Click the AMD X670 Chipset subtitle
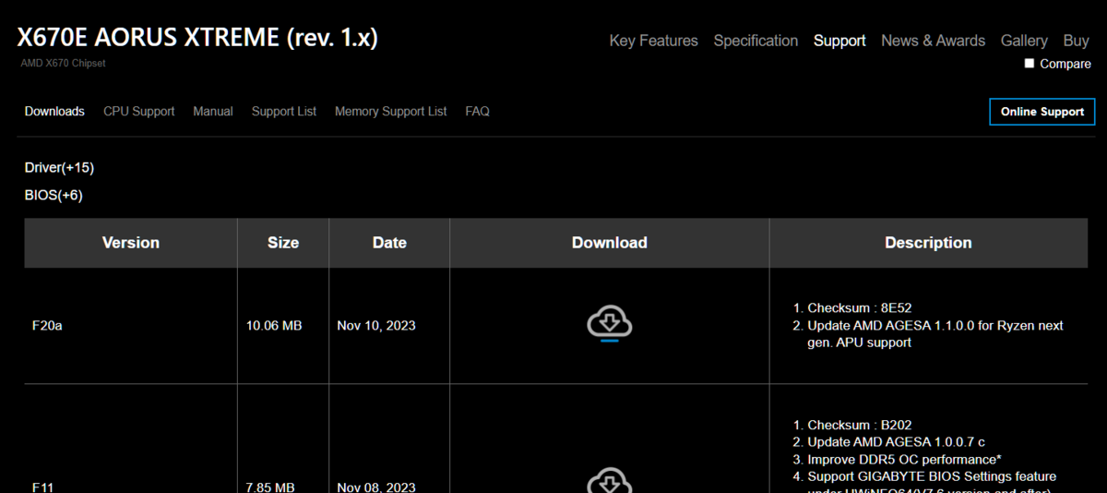The height and width of the screenshot is (493, 1107). click(x=64, y=64)
